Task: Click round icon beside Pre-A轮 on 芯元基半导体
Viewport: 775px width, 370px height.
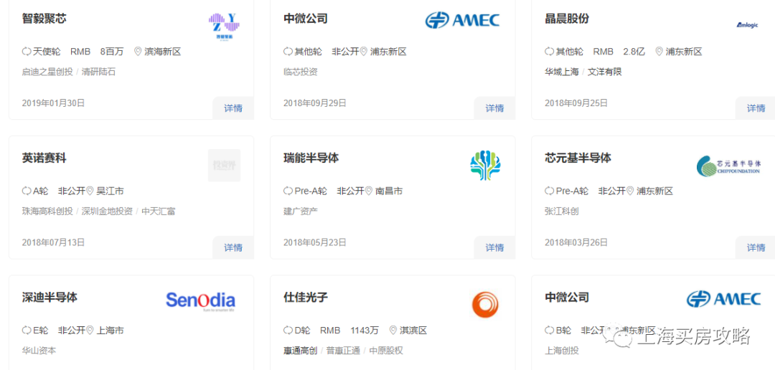Action: (549, 191)
